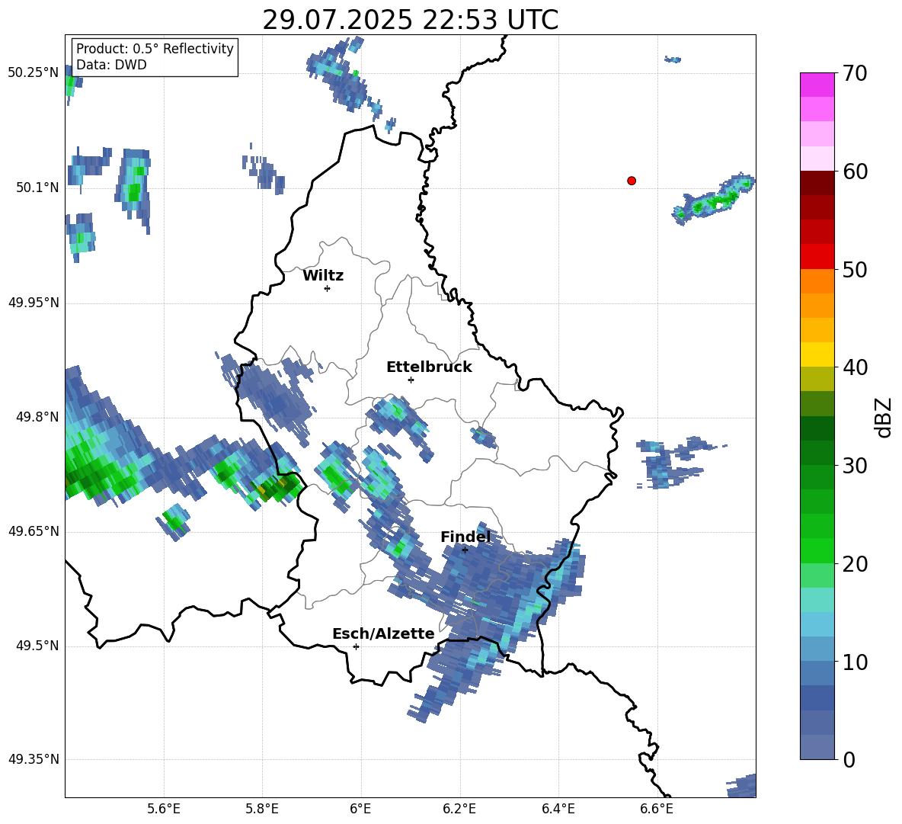
Task: Click the Wiltz location cross marker
Action: [x=328, y=288]
